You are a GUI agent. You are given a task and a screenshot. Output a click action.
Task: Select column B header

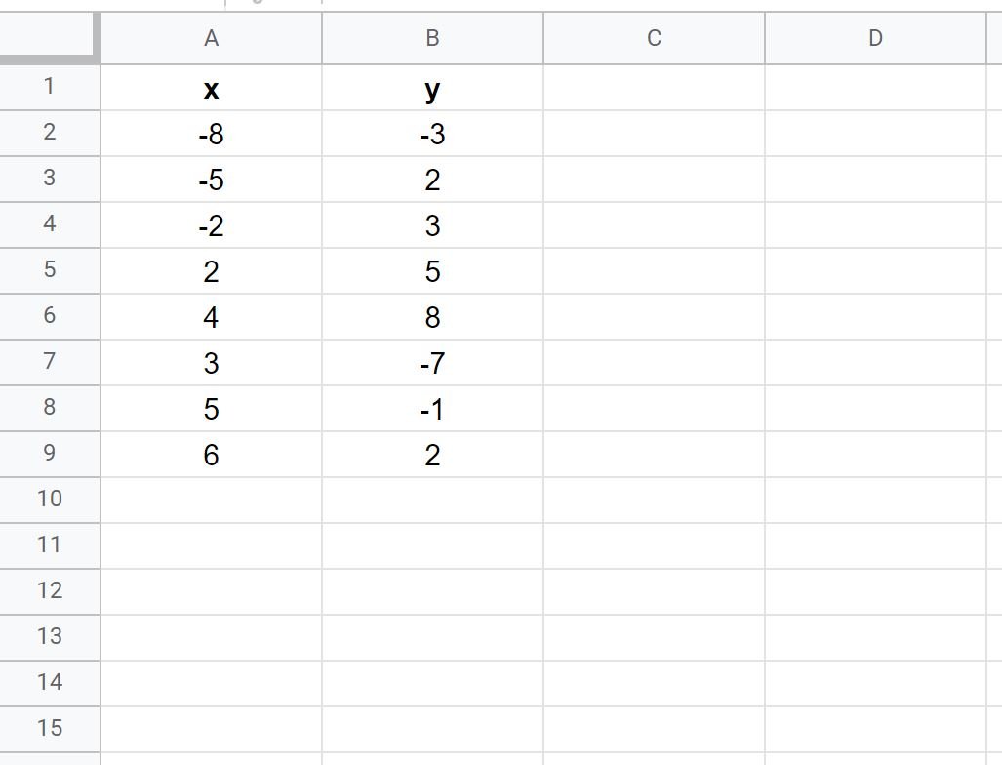tap(432, 38)
